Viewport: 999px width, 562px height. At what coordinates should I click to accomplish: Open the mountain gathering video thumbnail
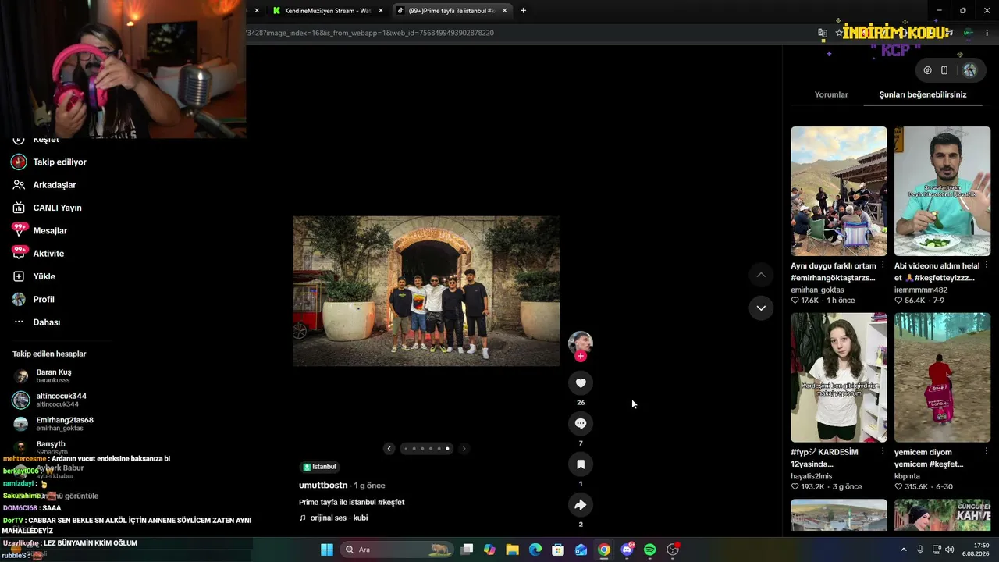pos(839,191)
